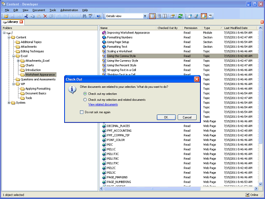Viewport: 265px width, 199px height.
Task: Click the horizontal scrollbar thumb in document list
Action: click(152, 189)
